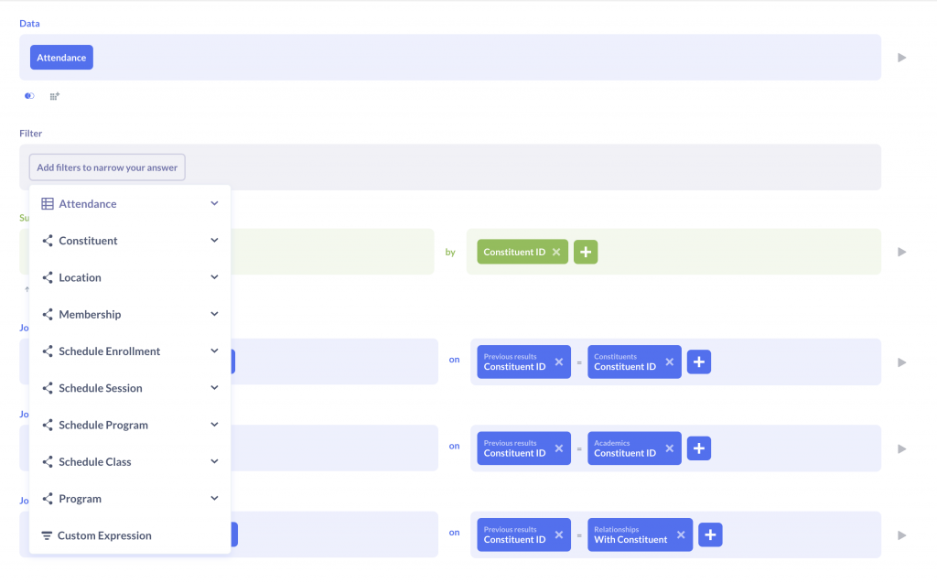Viewport: 937px width, 583px height.
Task: Preview the Academics join step
Action: click(901, 448)
